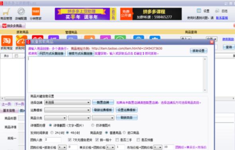Click the orange icon in 管理商品 group

tap(90, 37)
